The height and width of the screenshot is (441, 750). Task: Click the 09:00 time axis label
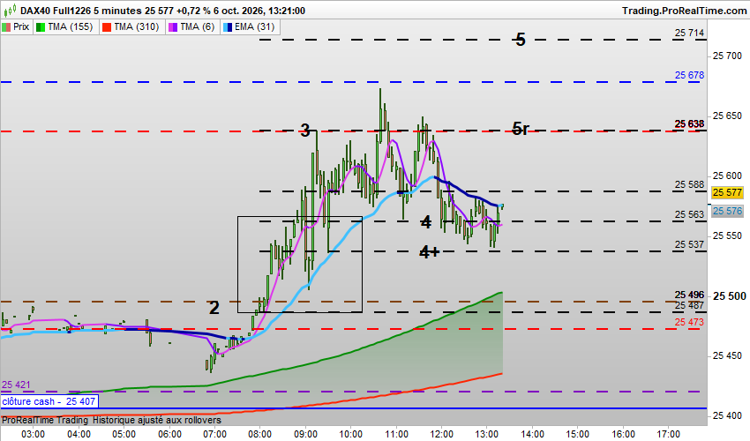tap(305, 434)
